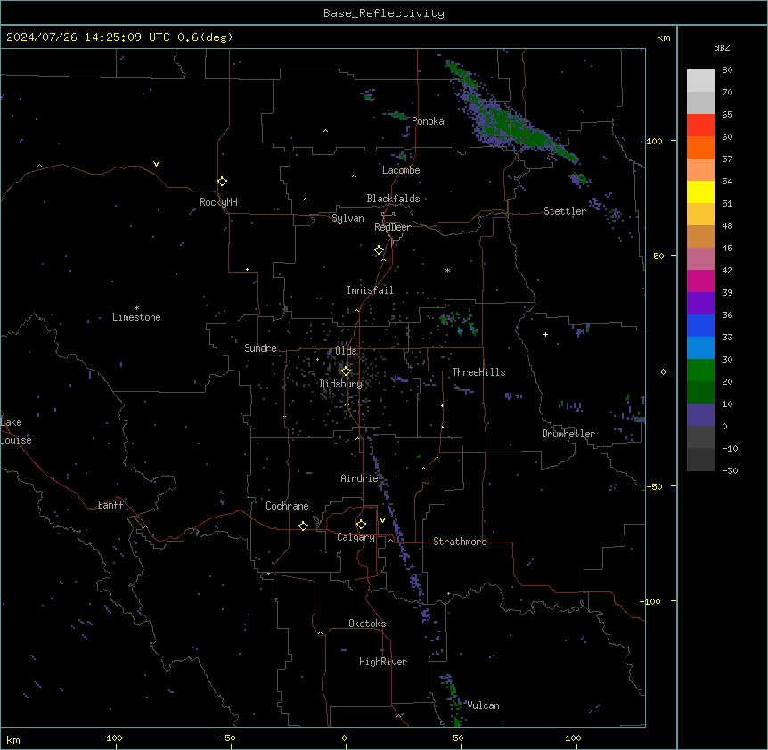Click the ThreeHills label

[478, 372]
